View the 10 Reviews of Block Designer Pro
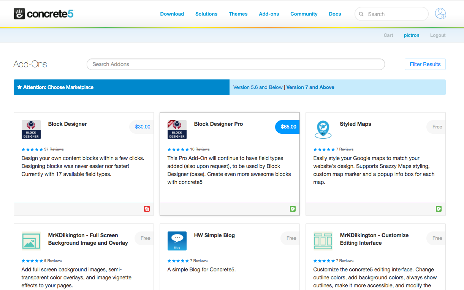The height and width of the screenshot is (290, 464). (200, 149)
